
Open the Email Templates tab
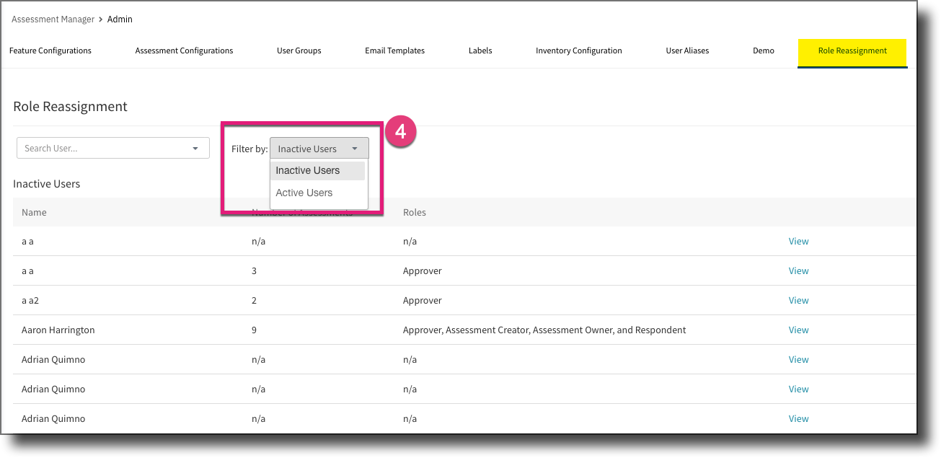(394, 50)
